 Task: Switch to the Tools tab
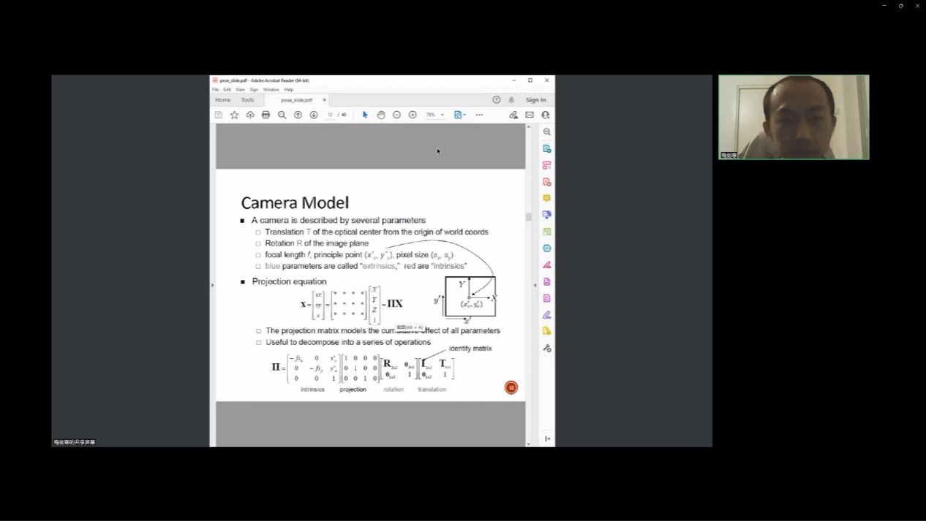click(248, 99)
